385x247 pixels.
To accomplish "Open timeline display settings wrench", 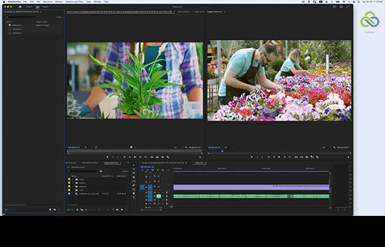I will (x=163, y=170).
